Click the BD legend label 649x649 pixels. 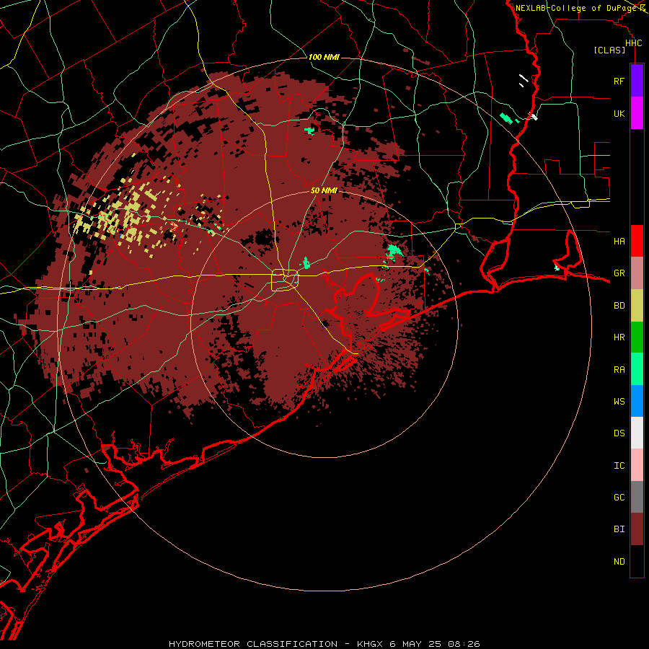click(619, 306)
